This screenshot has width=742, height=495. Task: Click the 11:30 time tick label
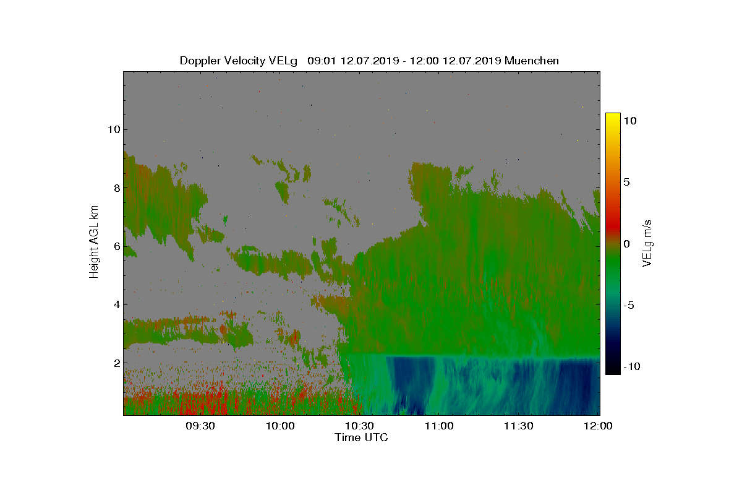(519, 426)
